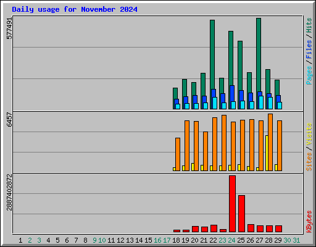The height and width of the screenshot is (247, 316).
Task: Select the 2887402872 KBytes axis value
Action: tap(9, 193)
